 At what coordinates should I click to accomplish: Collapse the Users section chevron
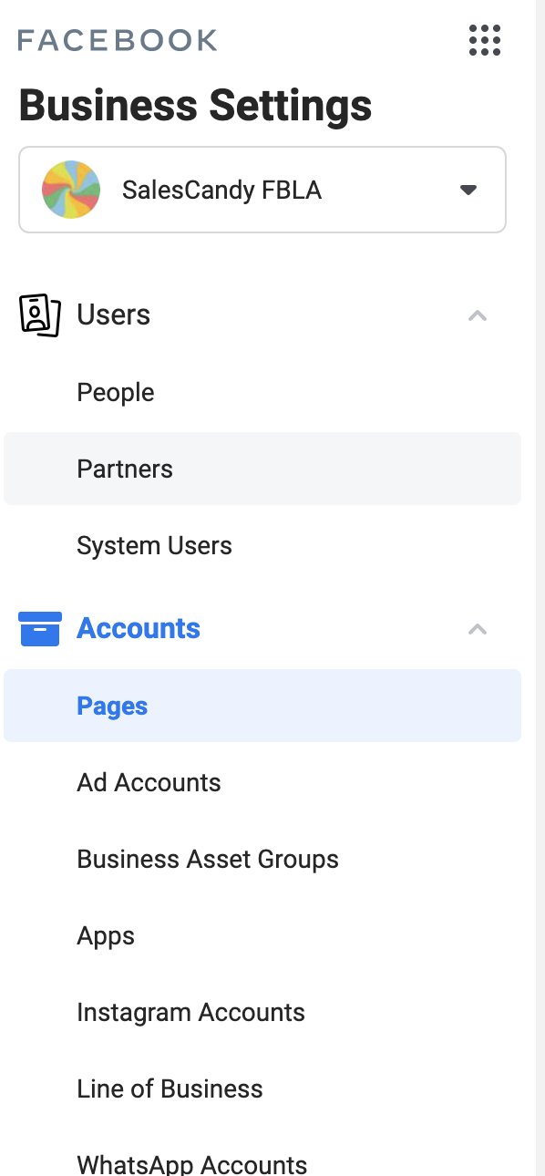click(478, 315)
